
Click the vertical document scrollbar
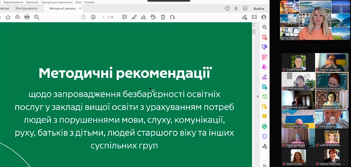pyautogui.click(x=254, y=82)
